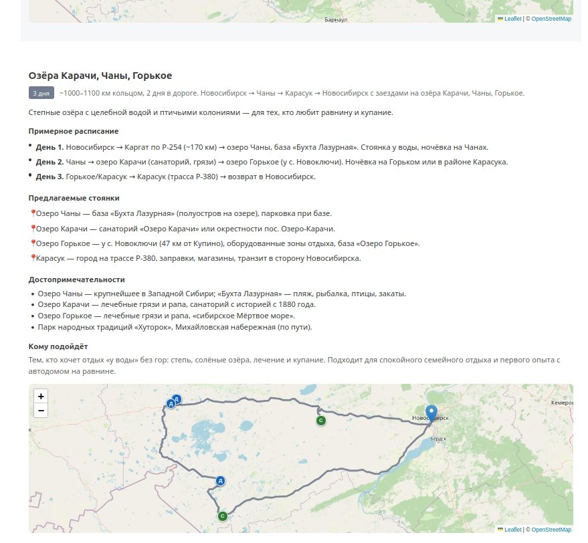588x543 pixels.
Task: Open OpenStreetMap link on the bottom map
Action: 551,530
